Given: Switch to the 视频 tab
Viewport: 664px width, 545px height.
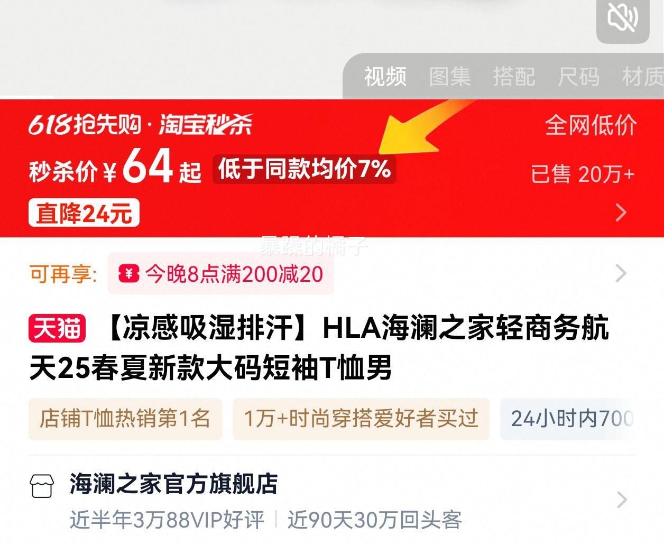Looking at the screenshot, I should click(385, 77).
